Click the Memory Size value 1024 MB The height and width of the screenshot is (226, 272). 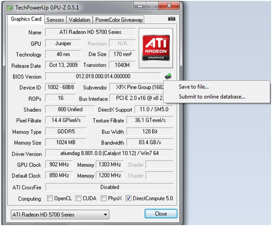66,142
